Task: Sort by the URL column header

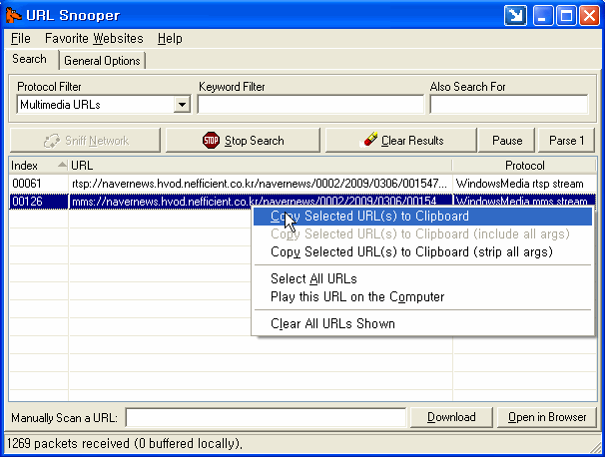Action: (260, 166)
